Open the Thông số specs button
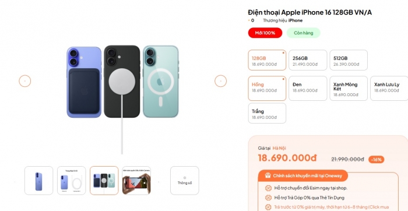 (185, 181)
